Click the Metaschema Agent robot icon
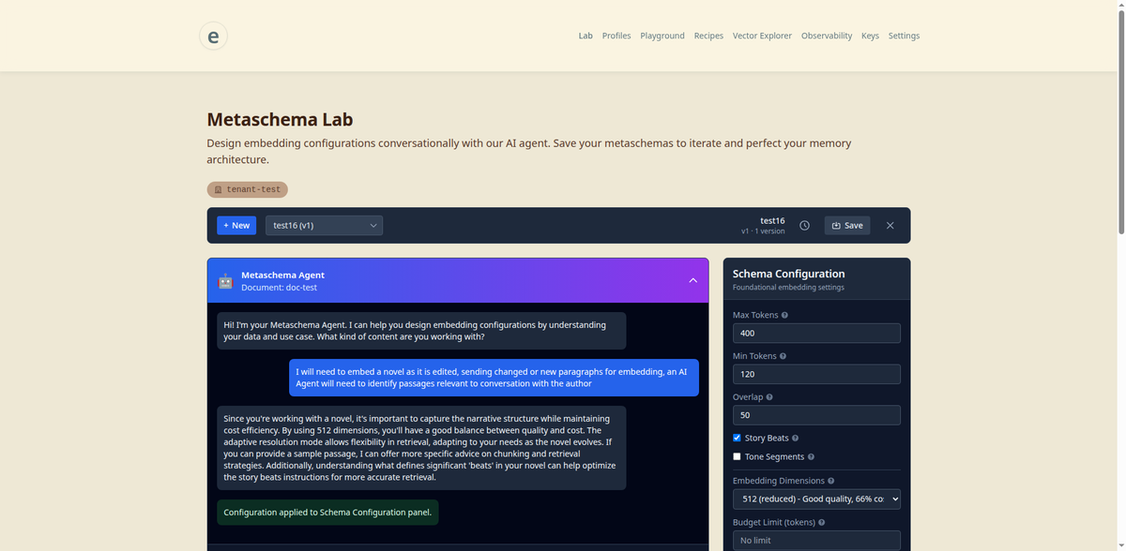 224,280
